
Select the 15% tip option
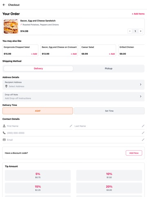[38, 188]
